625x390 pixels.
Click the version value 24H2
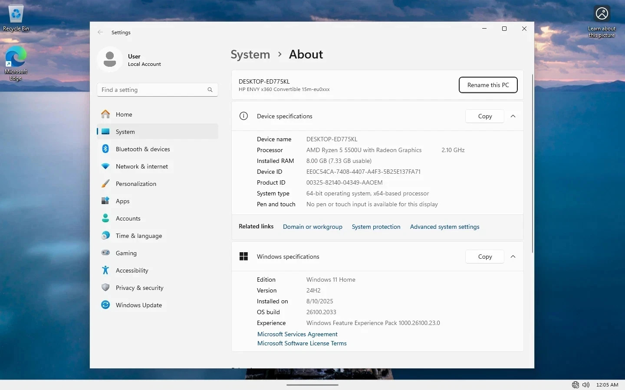[313, 290]
